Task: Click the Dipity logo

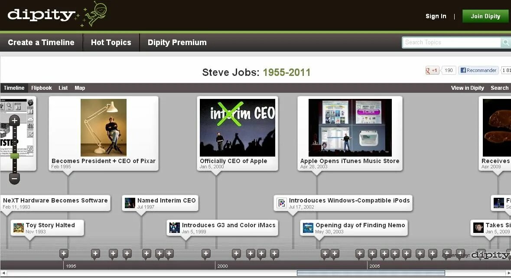Action: pyautogui.click(x=57, y=14)
